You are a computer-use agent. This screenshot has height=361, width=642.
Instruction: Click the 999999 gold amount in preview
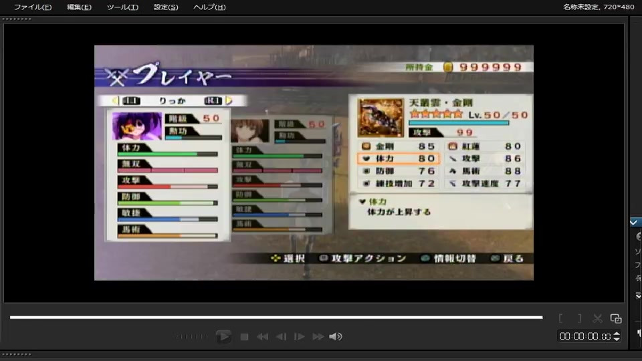tap(490, 67)
